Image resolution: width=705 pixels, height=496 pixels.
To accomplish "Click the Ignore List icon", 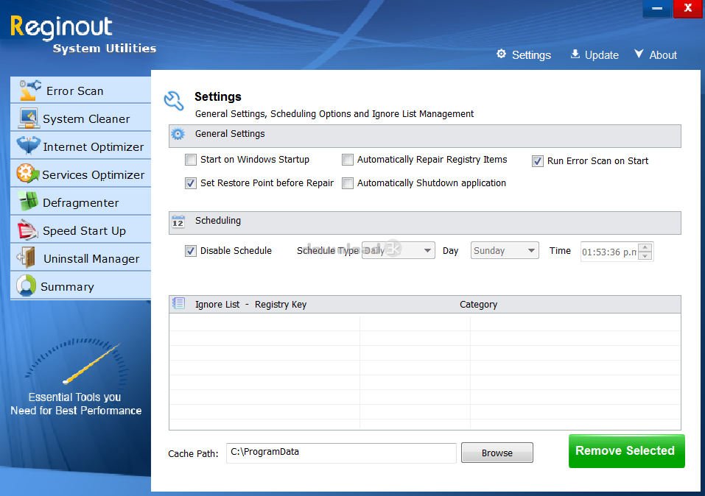I will tap(178, 303).
